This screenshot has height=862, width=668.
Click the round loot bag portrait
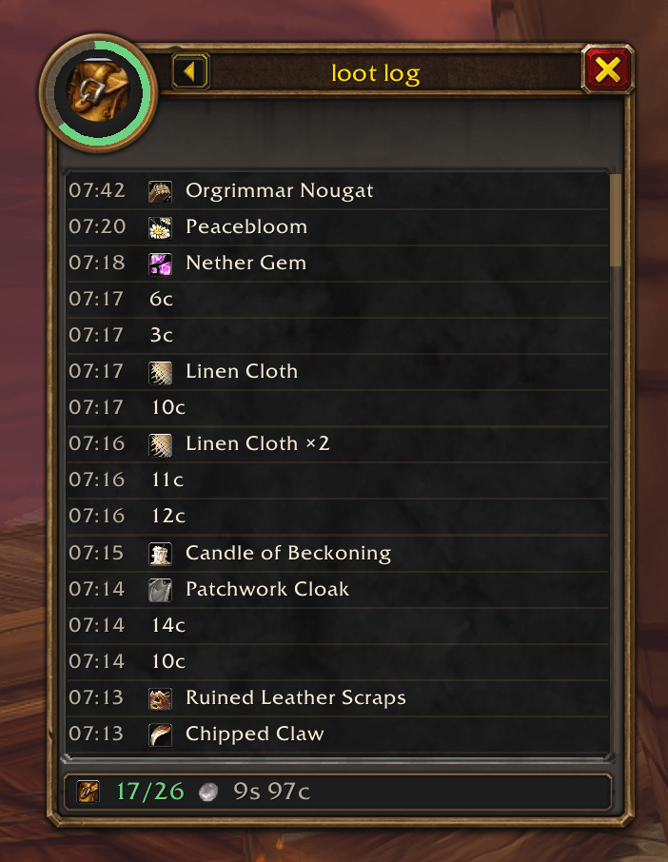click(x=98, y=92)
